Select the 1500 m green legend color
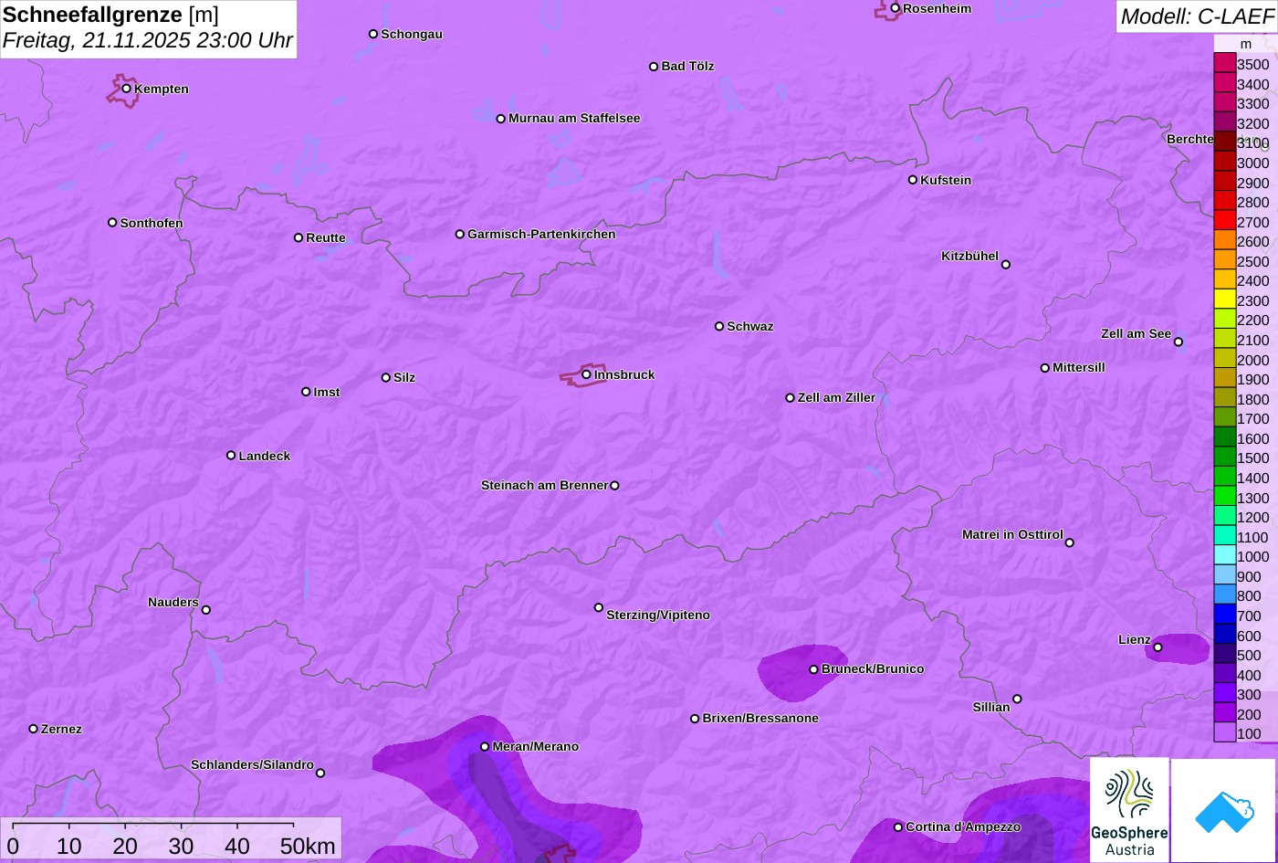 (1225, 458)
